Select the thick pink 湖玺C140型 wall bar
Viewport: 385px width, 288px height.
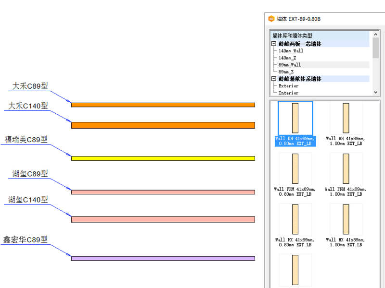pos(163,219)
